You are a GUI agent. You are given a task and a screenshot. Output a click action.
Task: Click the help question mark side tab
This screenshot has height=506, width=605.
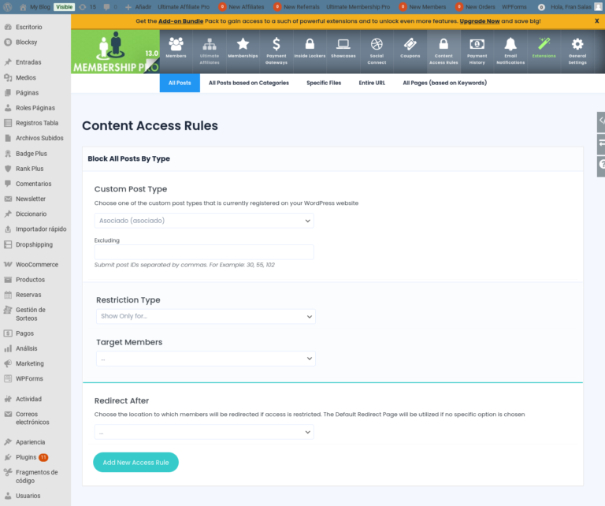pos(601,166)
